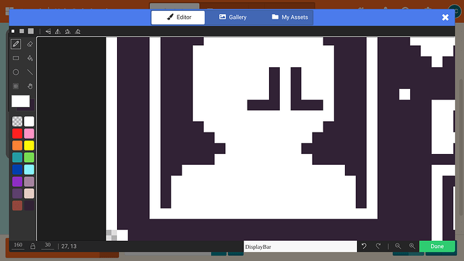
Task: Select the Paint bucket fill tool
Action: tap(30, 58)
